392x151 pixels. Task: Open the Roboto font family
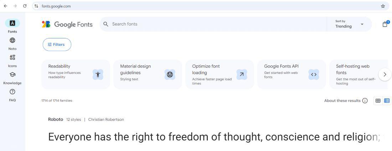pos(56,119)
